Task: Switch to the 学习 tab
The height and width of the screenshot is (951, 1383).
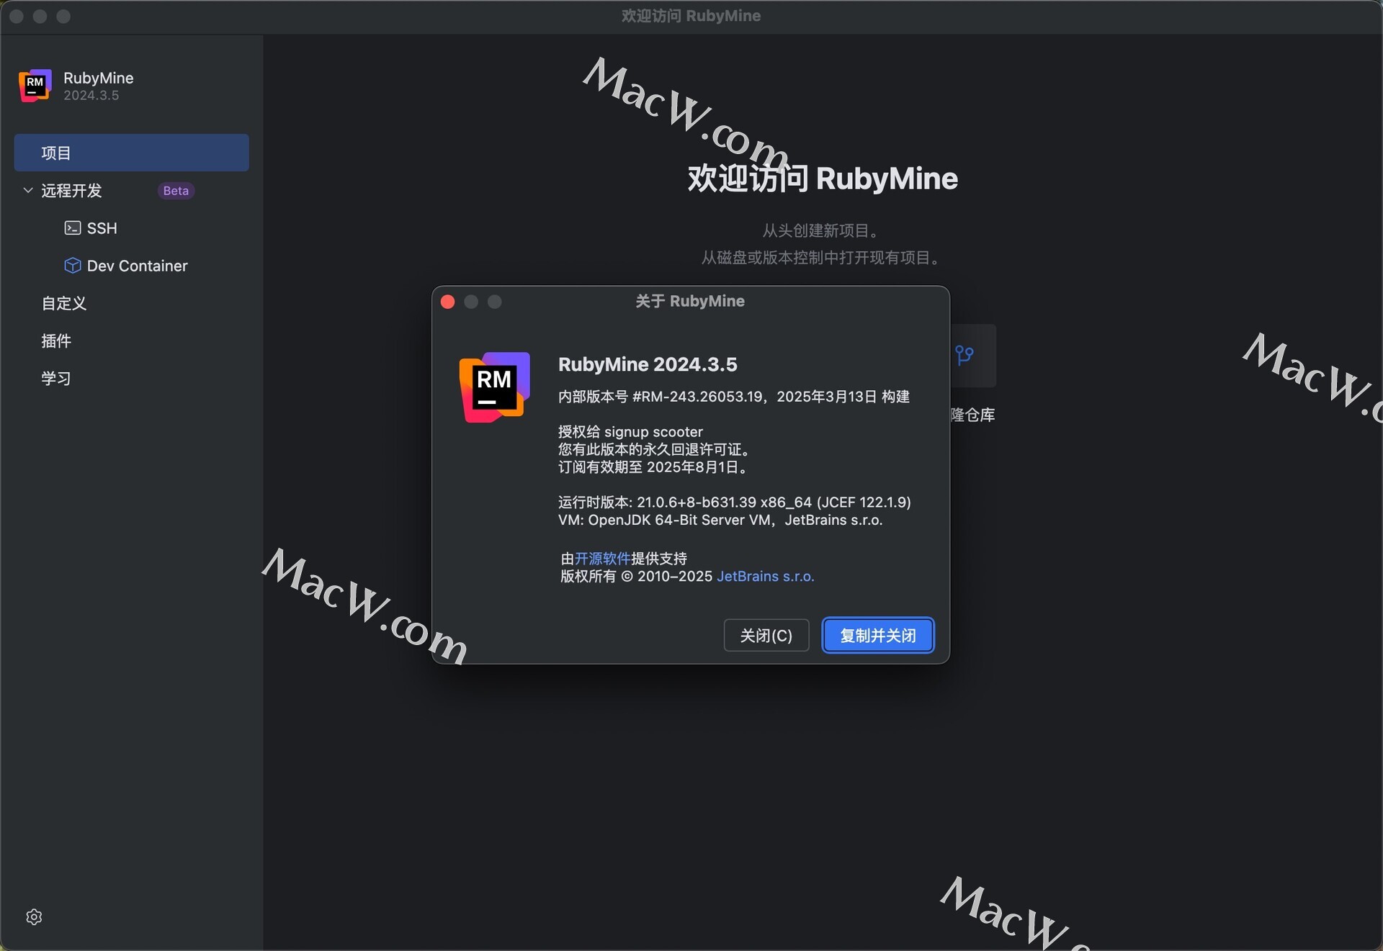Action: click(56, 378)
